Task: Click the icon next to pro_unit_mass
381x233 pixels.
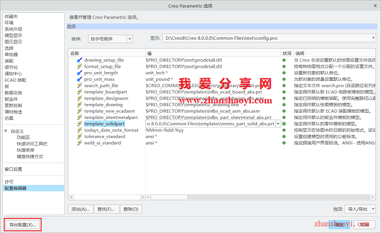Action: tap(79, 79)
